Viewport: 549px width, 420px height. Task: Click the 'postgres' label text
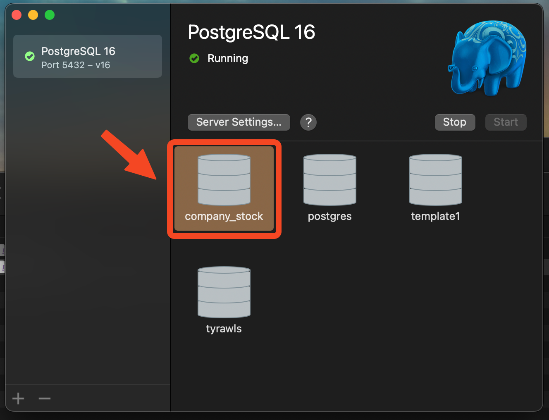(330, 217)
